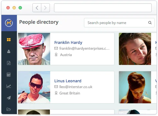Image resolution: width=158 pixels, height=116 pixels.
Task: Go forward with the browser forward arrow
Action: 45,8
